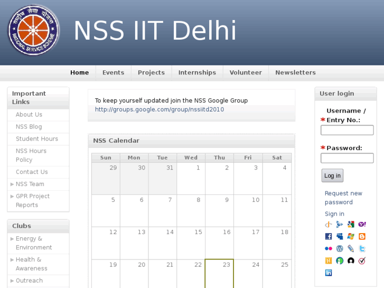Sign in with the WordPress icon
Image resolution: width=384 pixels, height=288 pixels.
pos(340,248)
